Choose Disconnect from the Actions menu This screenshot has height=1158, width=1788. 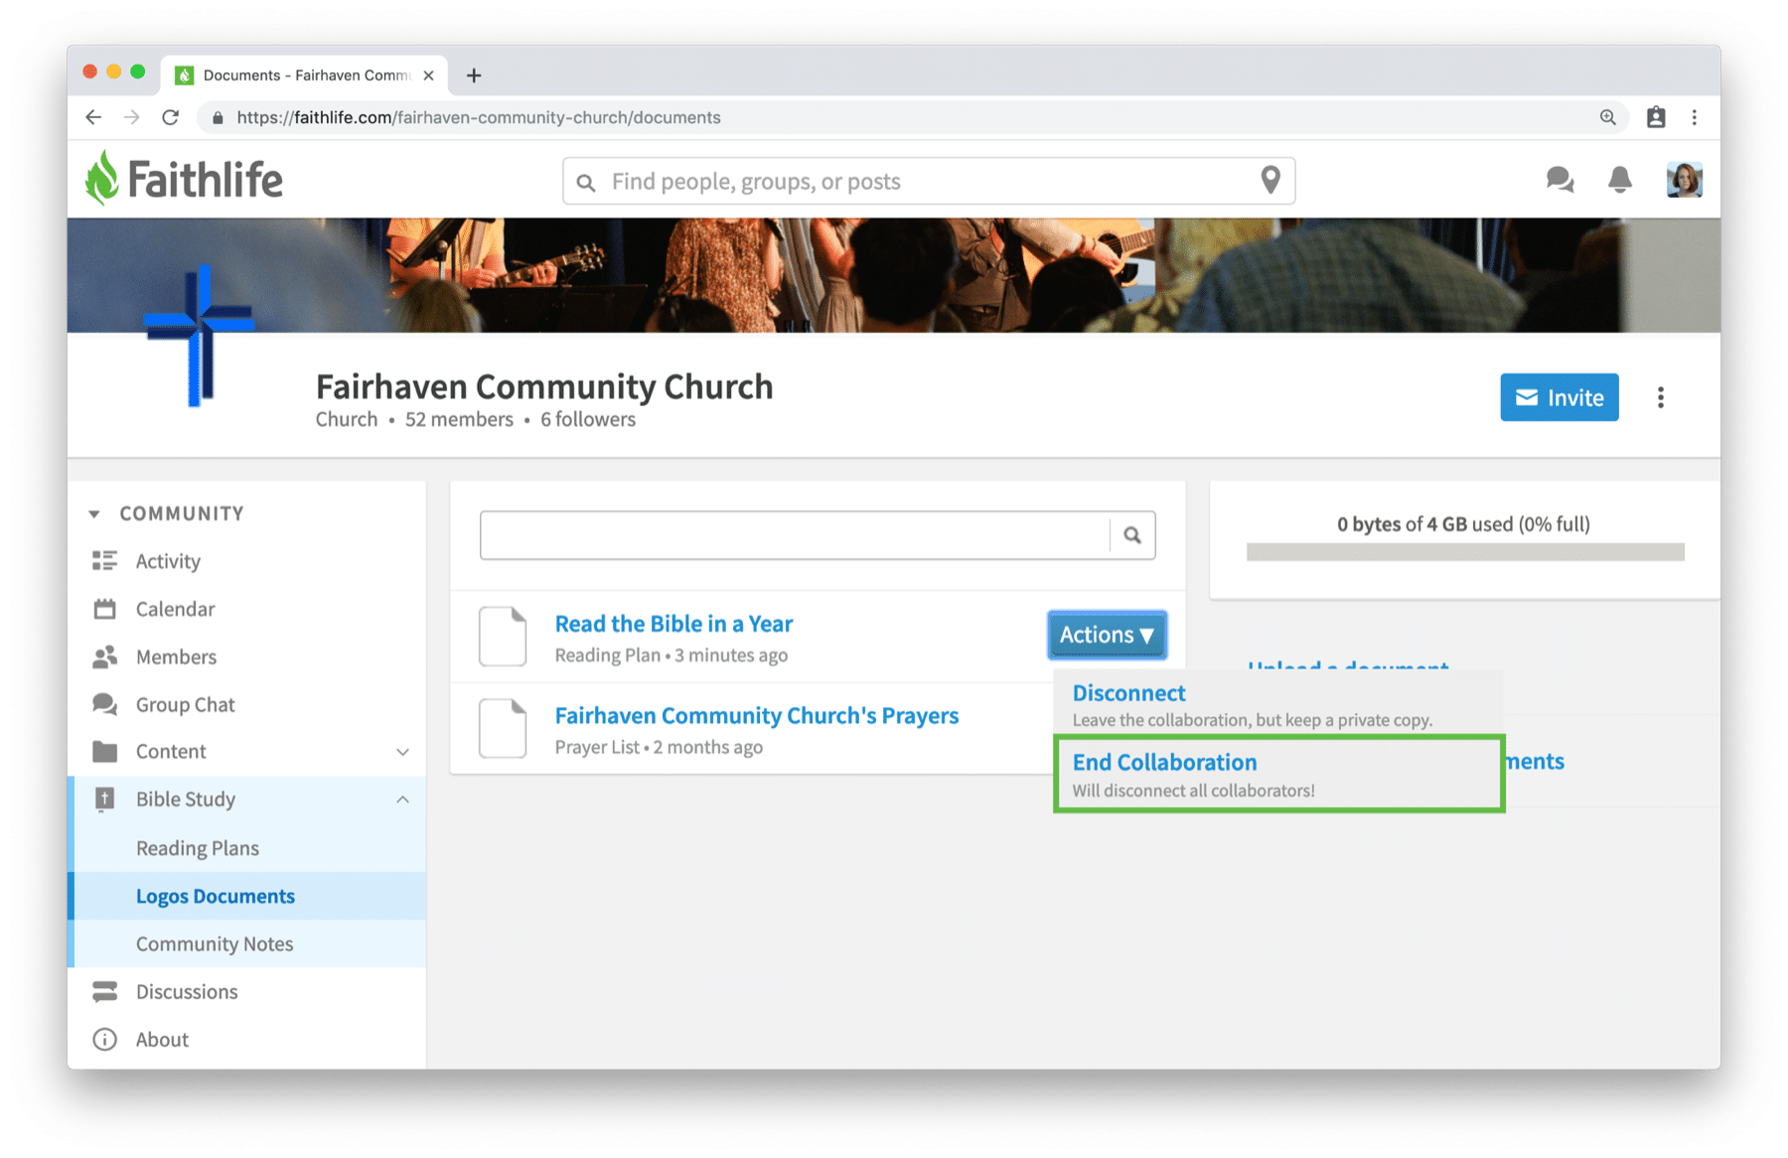point(1278,704)
